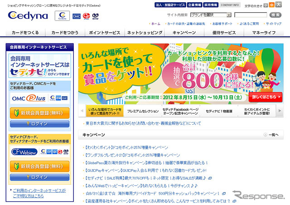
Task: Select プレミアムセレクション carousel tab
Action: (x=143, y=111)
